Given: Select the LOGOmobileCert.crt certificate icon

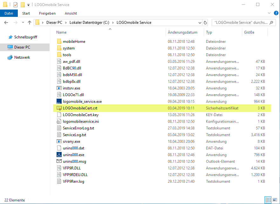Looking at the screenshot, I should point(59,108).
